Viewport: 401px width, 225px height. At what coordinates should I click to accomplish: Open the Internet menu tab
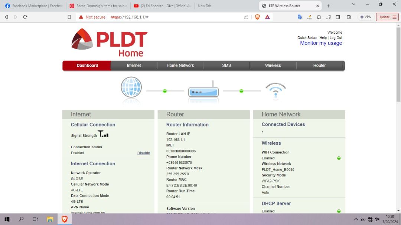(x=134, y=65)
